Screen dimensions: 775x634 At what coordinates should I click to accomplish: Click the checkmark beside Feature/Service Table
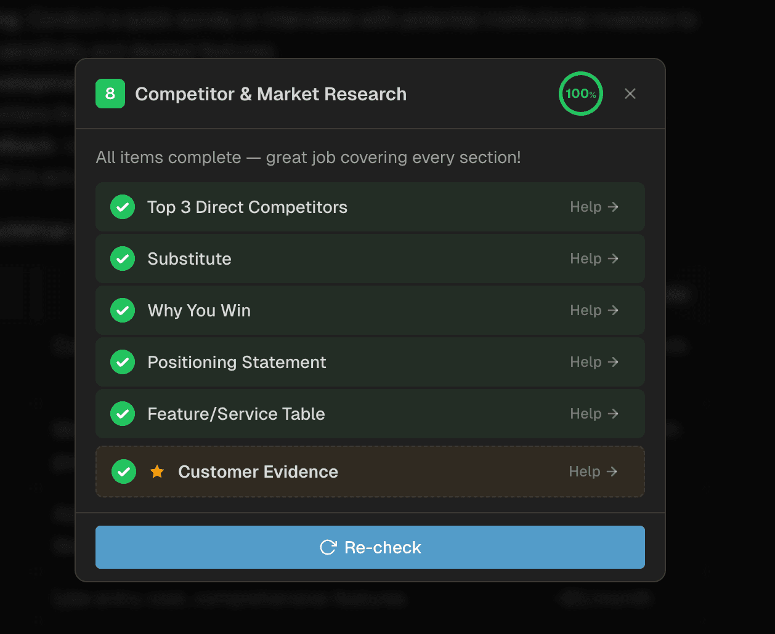[x=123, y=414]
